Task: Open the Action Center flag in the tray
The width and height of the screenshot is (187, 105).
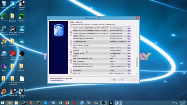Action: (x=173, y=103)
